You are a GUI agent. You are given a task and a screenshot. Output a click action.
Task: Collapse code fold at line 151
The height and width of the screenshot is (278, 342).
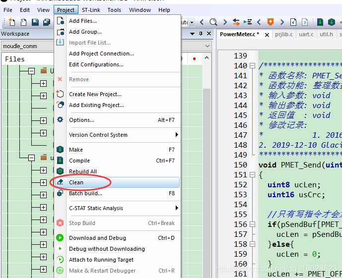(x=252, y=174)
